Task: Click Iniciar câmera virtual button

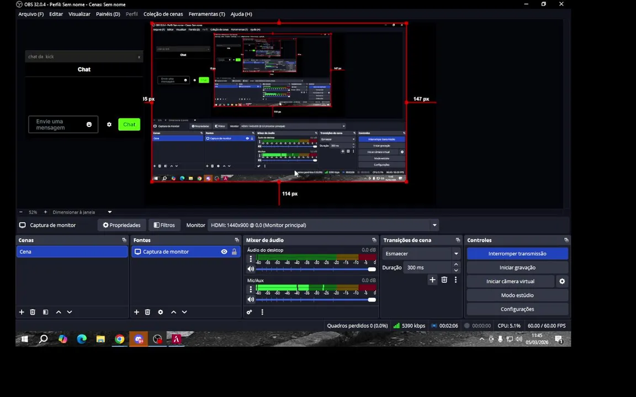Action: click(x=510, y=281)
